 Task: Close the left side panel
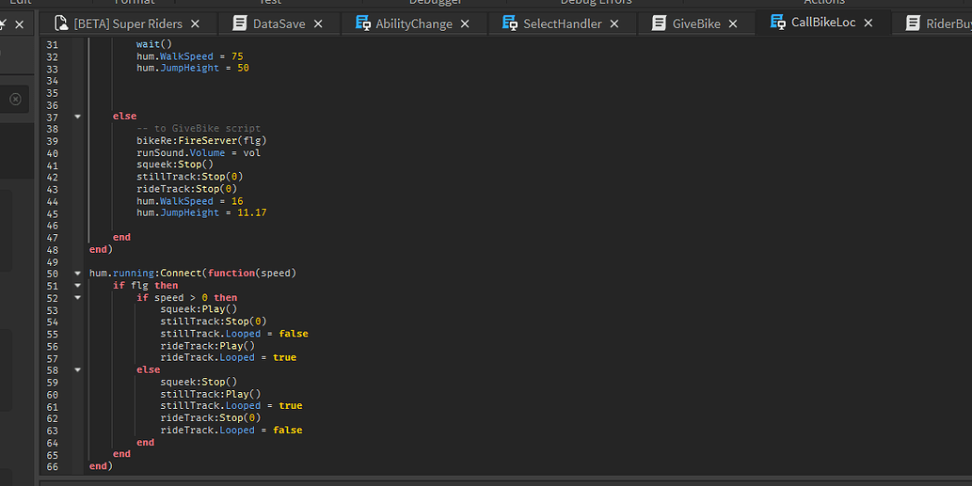pyautogui.click(x=19, y=24)
